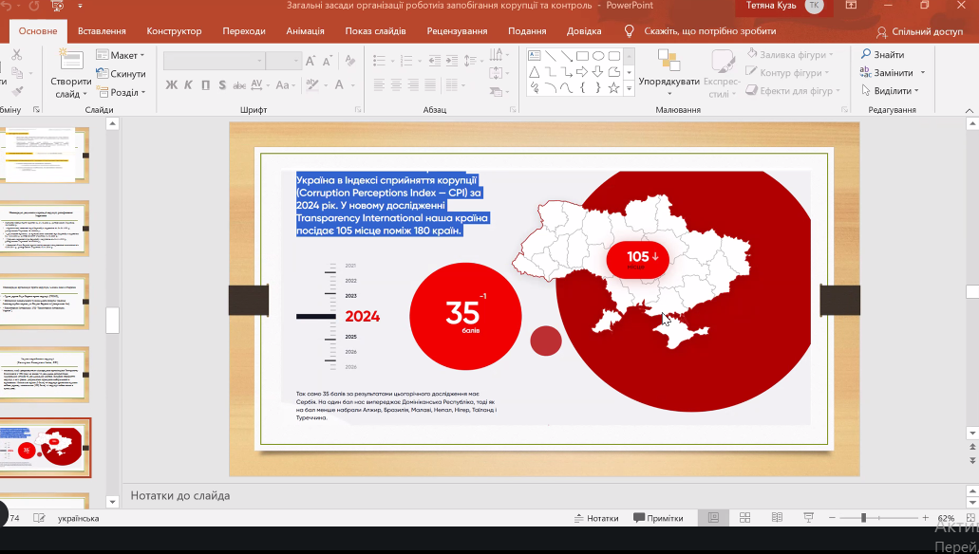This screenshot has height=554, width=979.
Task: Click the Спільний доступ share button
Action: pos(919,31)
